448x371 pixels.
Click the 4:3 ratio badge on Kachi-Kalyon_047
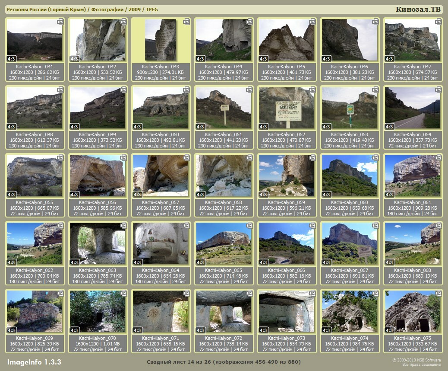click(x=390, y=59)
